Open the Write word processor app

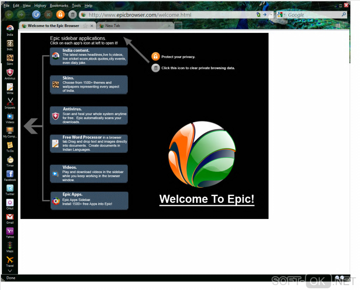click(x=10, y=89)
